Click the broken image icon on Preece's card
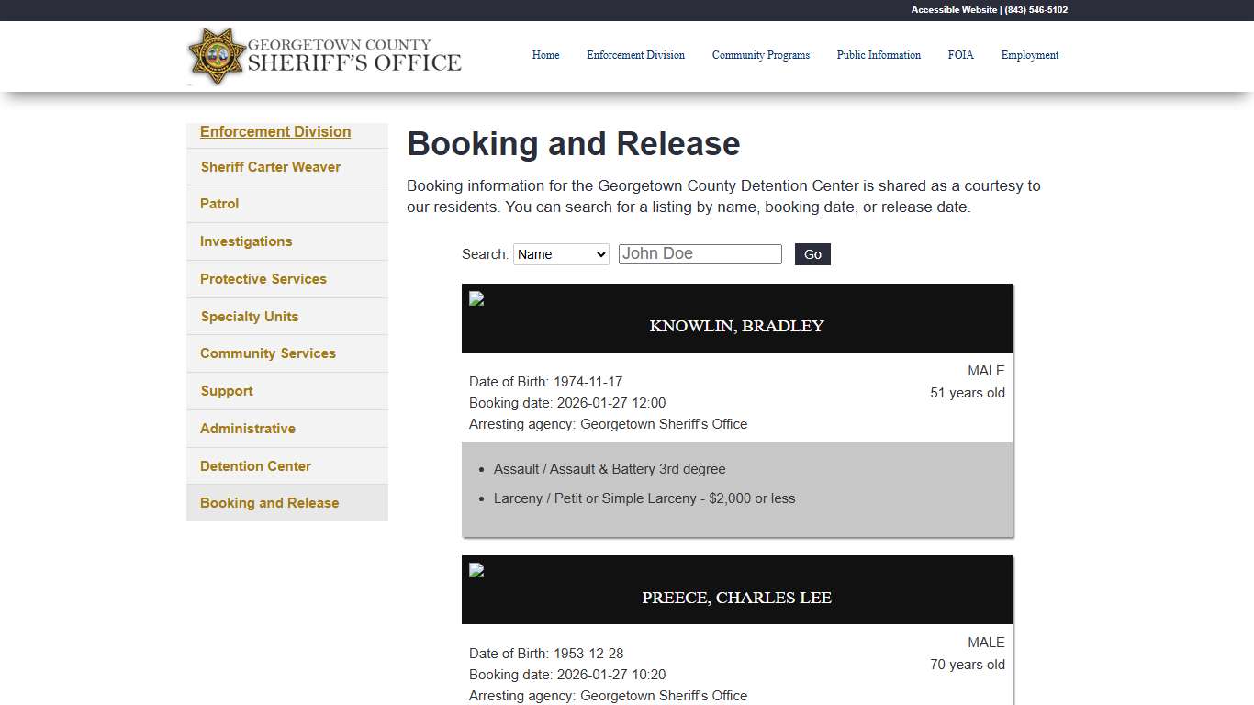Screen dimensions: 1254x705 pos(476,569)
